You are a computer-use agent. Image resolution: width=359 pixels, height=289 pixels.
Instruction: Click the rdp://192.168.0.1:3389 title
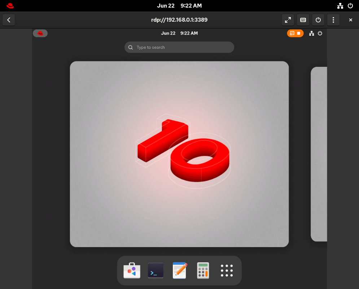179,20
